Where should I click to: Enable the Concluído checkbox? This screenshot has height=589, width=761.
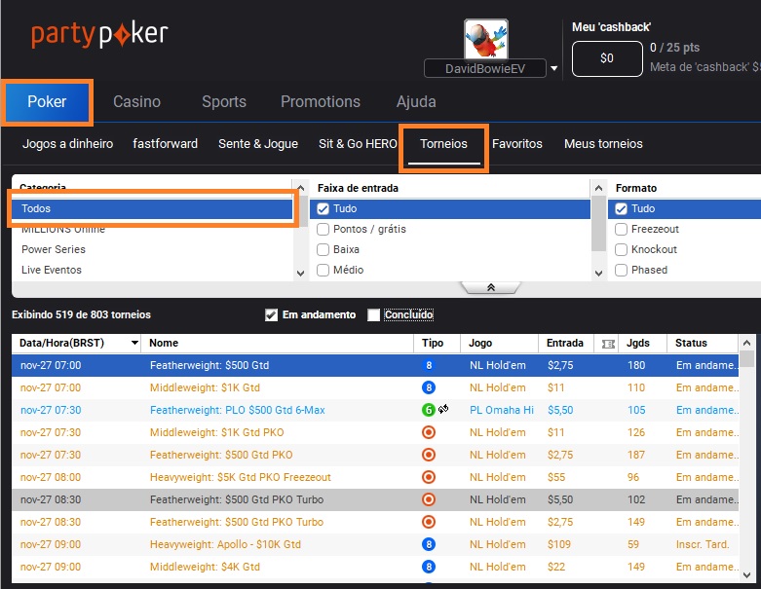pyautogui.click(x=374, y=315)
